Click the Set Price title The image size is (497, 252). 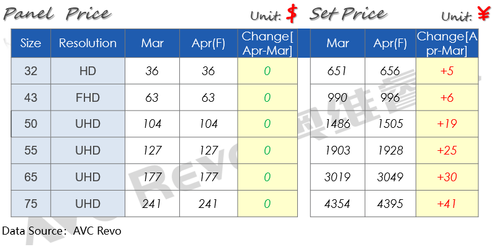pos(347,14)
